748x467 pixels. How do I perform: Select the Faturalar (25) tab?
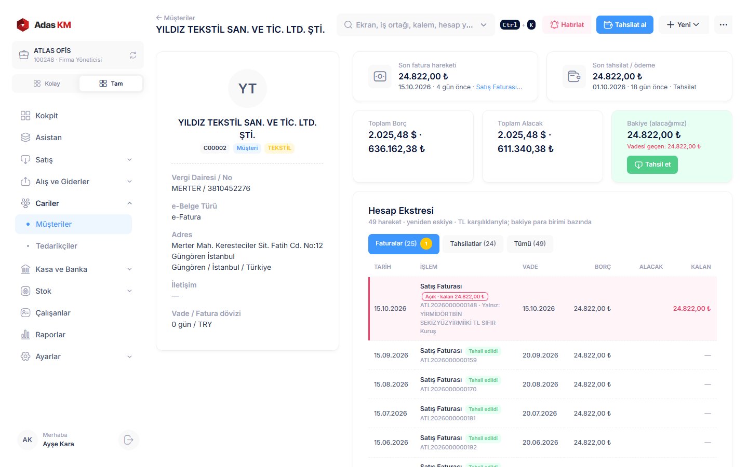[404, 244]
